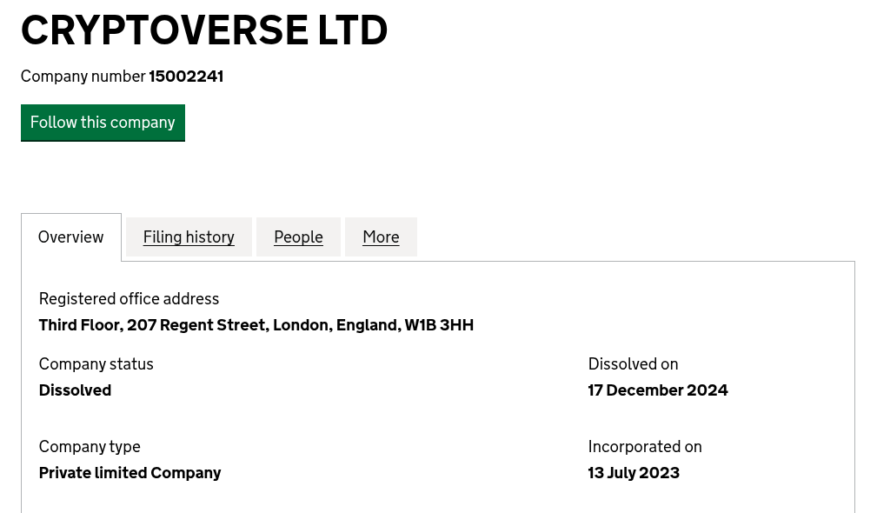
Task: Click the company number 15002241
Action: (186, 77)
